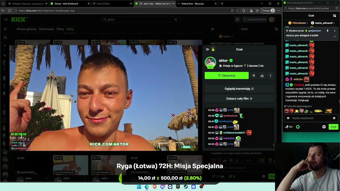
Task: Click the home icon in Kick sidebar
Action: (x=5, y=29)
